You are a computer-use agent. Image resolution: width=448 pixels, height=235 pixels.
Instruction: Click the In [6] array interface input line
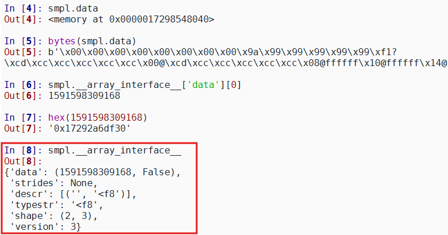[x=144, y=84]
